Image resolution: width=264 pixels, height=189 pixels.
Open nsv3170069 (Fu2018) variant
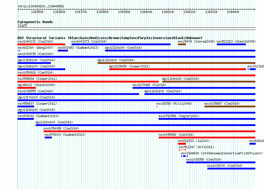pos(149,85)
